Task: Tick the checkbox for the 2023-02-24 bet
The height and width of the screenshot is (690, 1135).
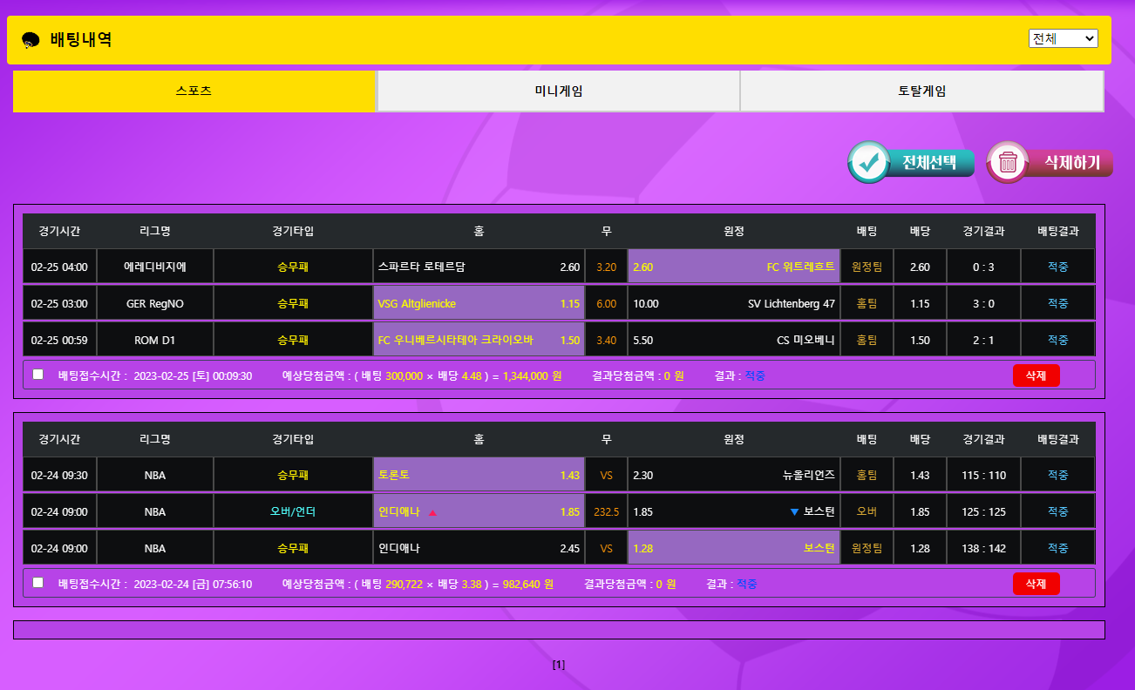Action: coord(37,583)
